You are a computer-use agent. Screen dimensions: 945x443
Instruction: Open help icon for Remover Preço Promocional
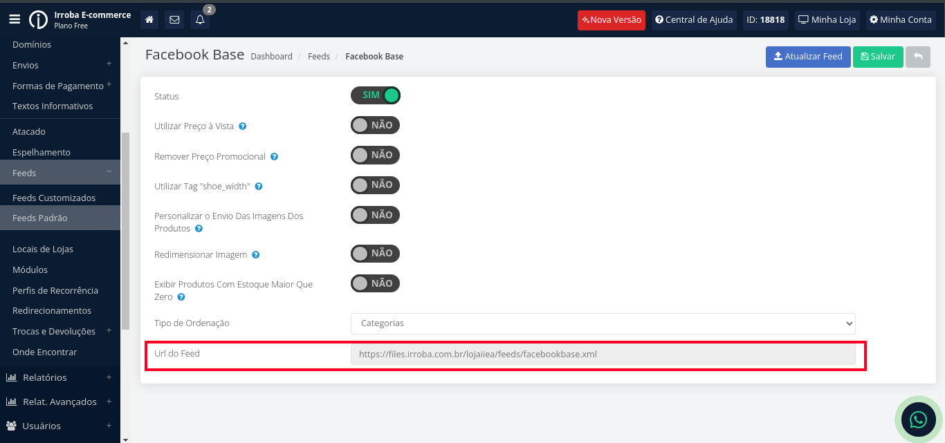click(x=275, y=157)
